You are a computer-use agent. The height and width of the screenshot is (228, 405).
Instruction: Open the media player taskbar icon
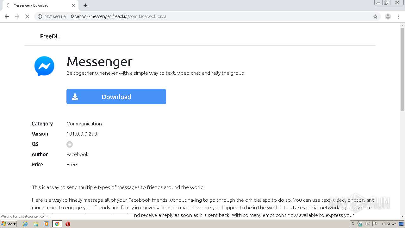[47, 224]
